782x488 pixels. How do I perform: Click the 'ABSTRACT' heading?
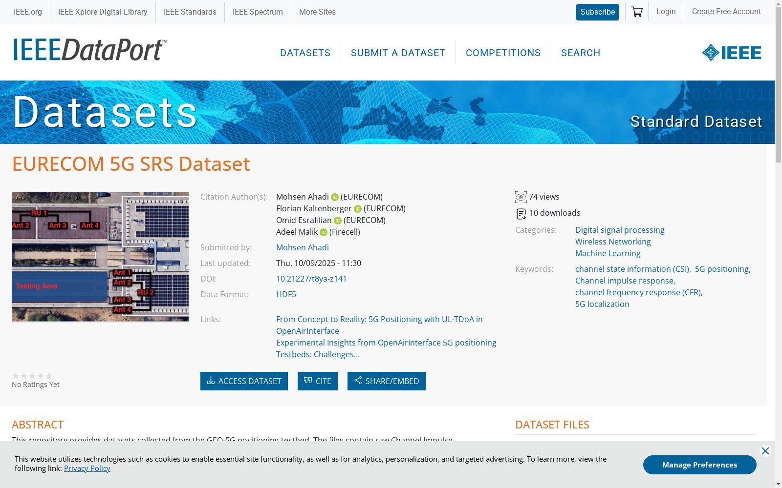coord(38,425)
